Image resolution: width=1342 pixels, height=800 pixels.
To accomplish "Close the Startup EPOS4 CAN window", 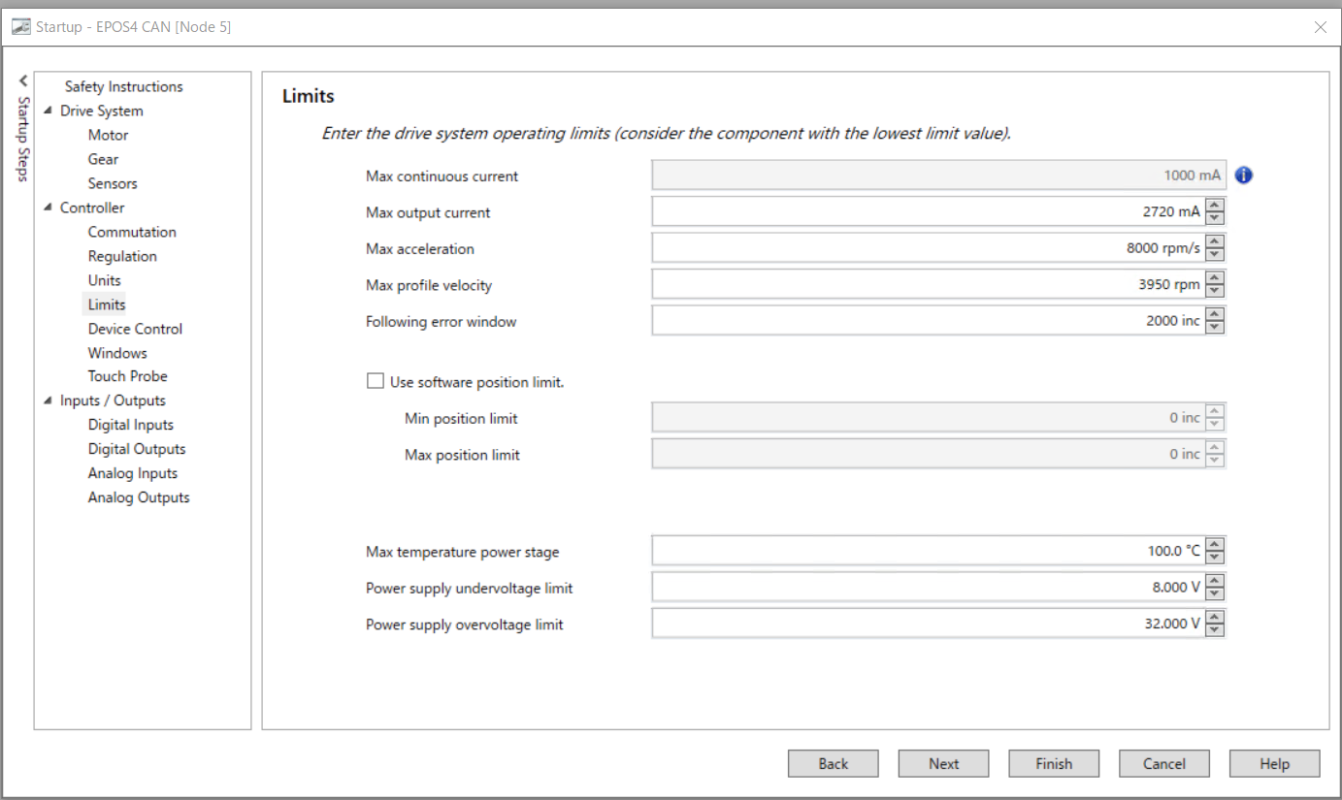I will [x=1320, y=27].
